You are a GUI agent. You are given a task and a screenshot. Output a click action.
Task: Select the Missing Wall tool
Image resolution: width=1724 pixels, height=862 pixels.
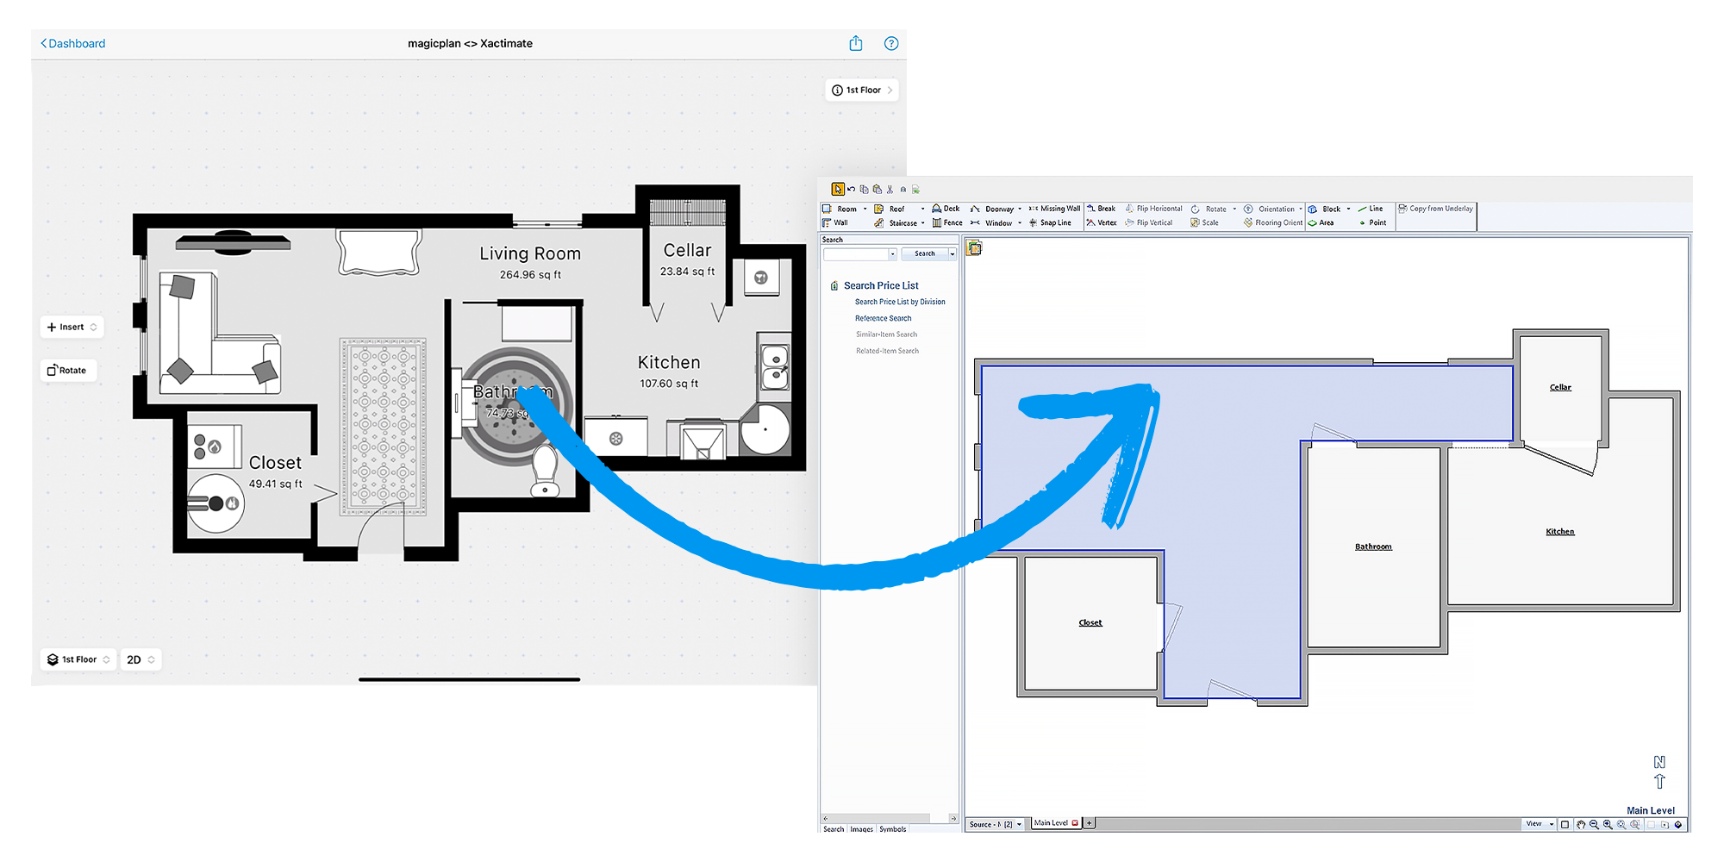coord(1054,209)
